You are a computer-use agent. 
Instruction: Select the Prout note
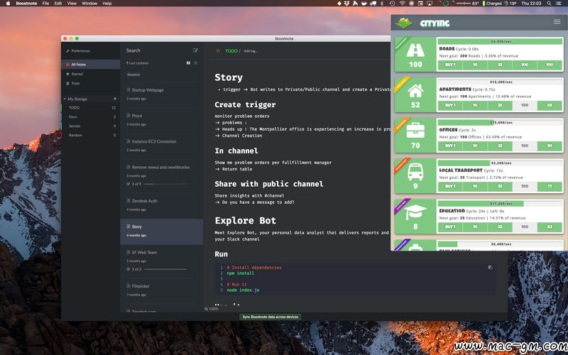pos(162,120)
